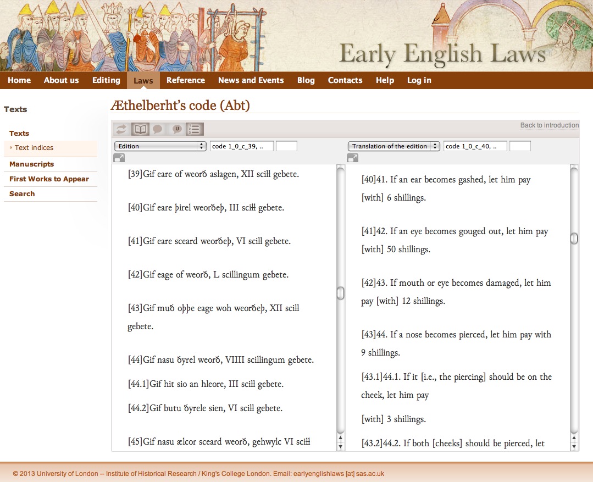Viewport: 593px width, 482px height.
Task: Click the right panel scrollbar thumb
Action: pyautogui.click(x=574, y=239)
